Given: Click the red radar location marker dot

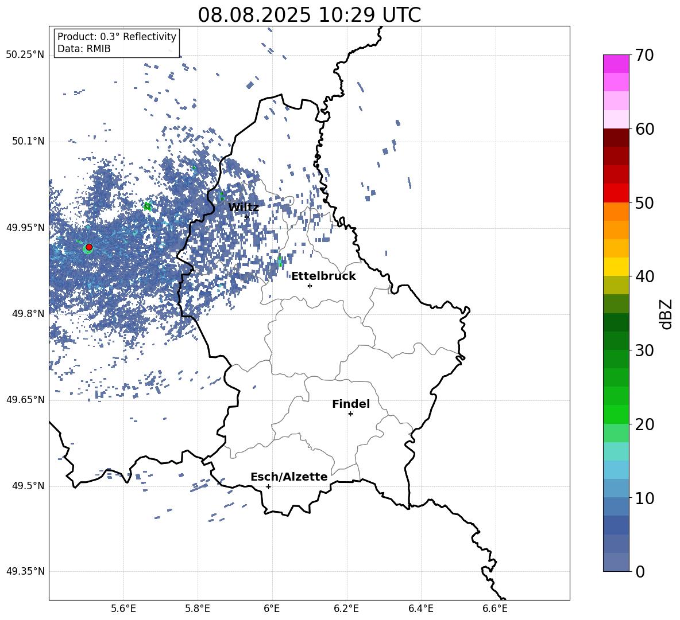Looking at the screenshot, I should [x=89, y=247].
